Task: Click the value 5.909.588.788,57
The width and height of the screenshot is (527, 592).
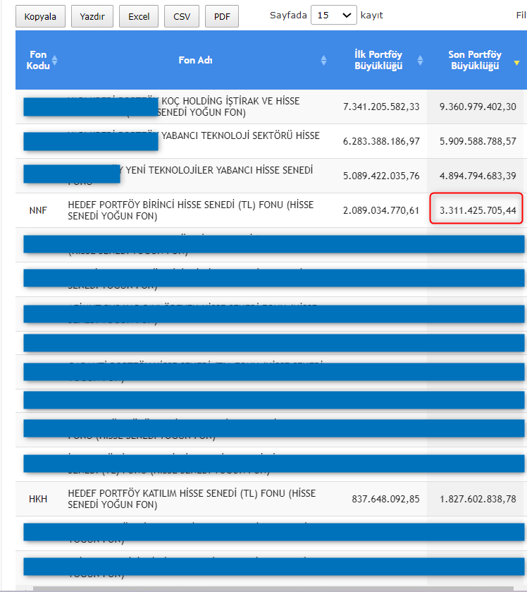Action: (x=478, y=141)
